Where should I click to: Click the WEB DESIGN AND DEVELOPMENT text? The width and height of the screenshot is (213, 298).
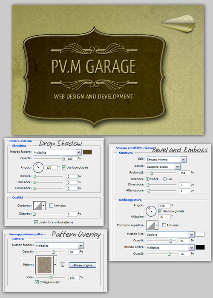coord(94,97)
